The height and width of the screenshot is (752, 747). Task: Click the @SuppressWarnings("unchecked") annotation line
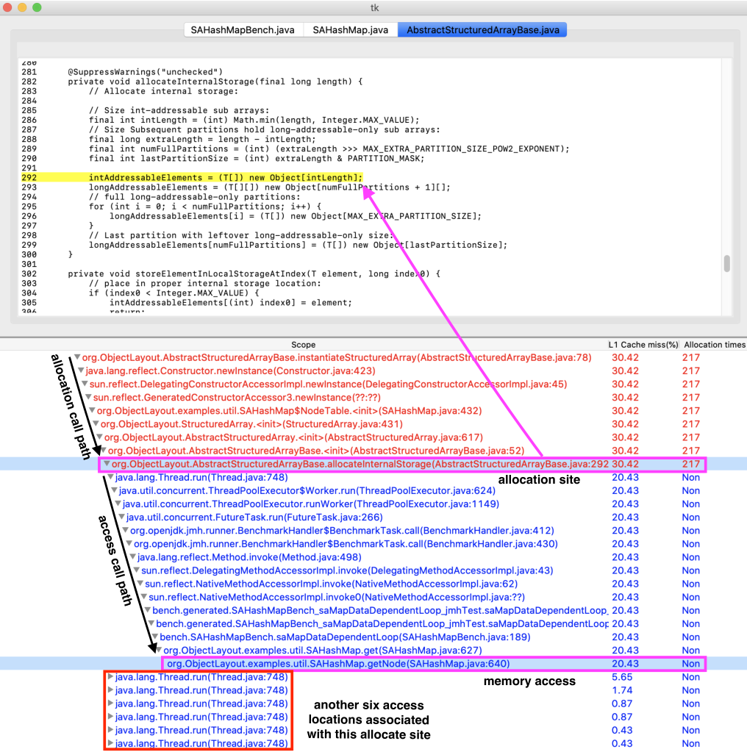click(x=146, y=72)
